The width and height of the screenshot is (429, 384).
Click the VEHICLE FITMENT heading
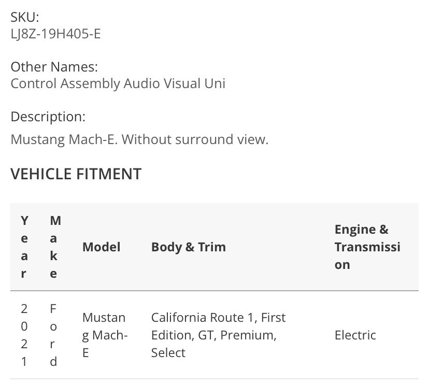76,174
